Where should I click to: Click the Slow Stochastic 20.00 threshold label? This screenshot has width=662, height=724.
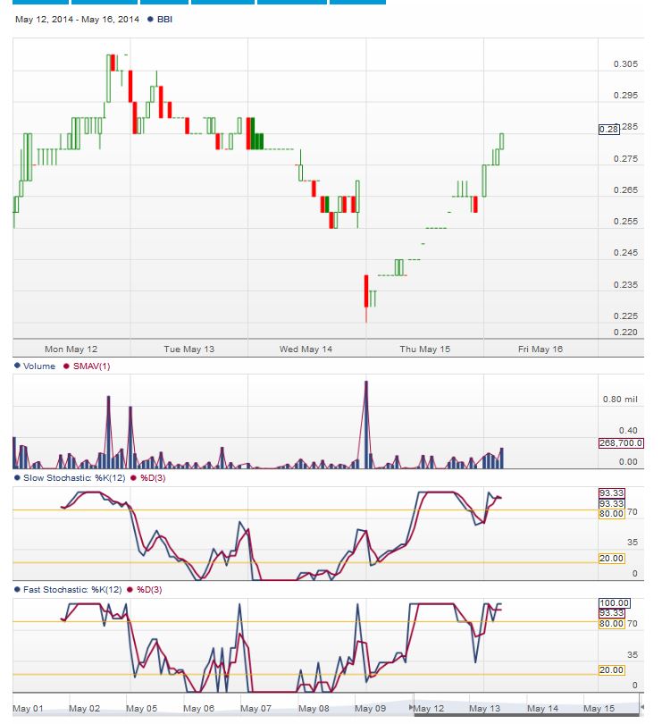pyautogui.click(x=611, y=558)
